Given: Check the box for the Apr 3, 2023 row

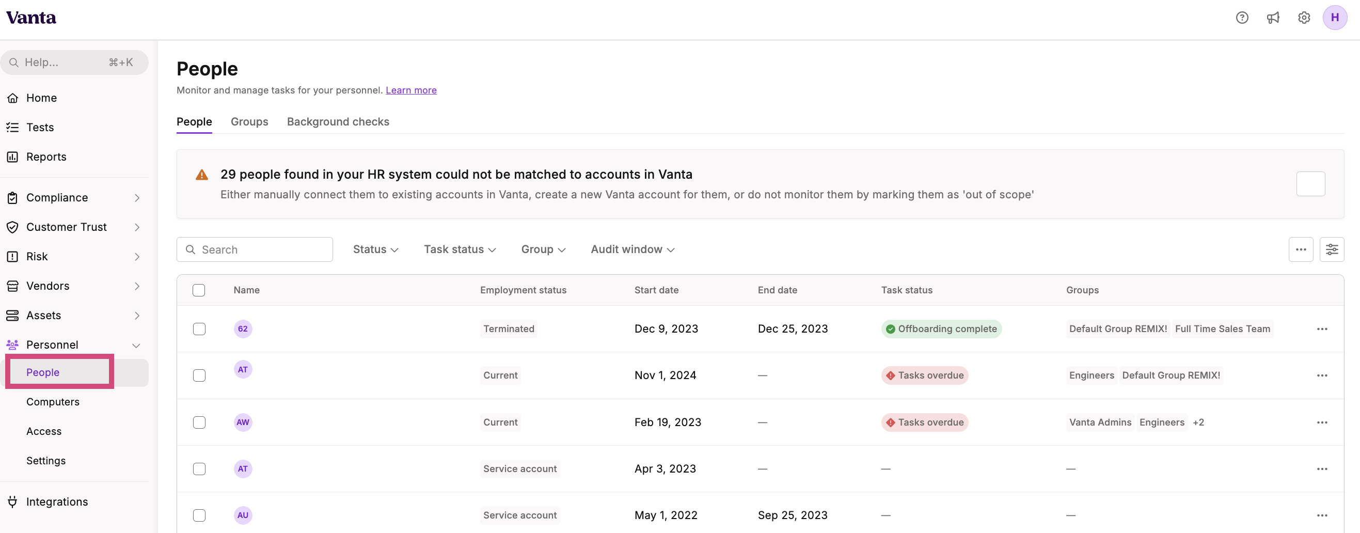Looking at the screenshot, I should tap(199, 468).
